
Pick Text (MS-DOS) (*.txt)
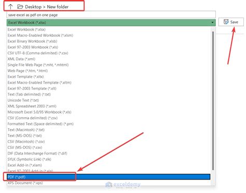coord(25,135)
